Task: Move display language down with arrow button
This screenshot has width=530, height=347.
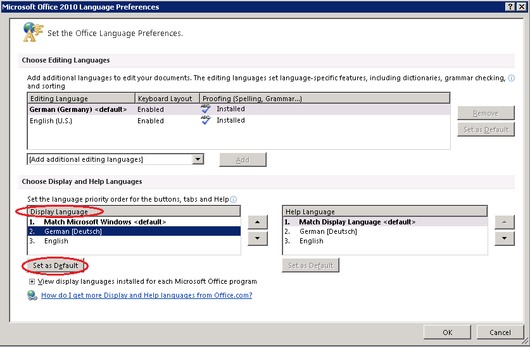Action: pyautogui.click(x=256, y=238)
